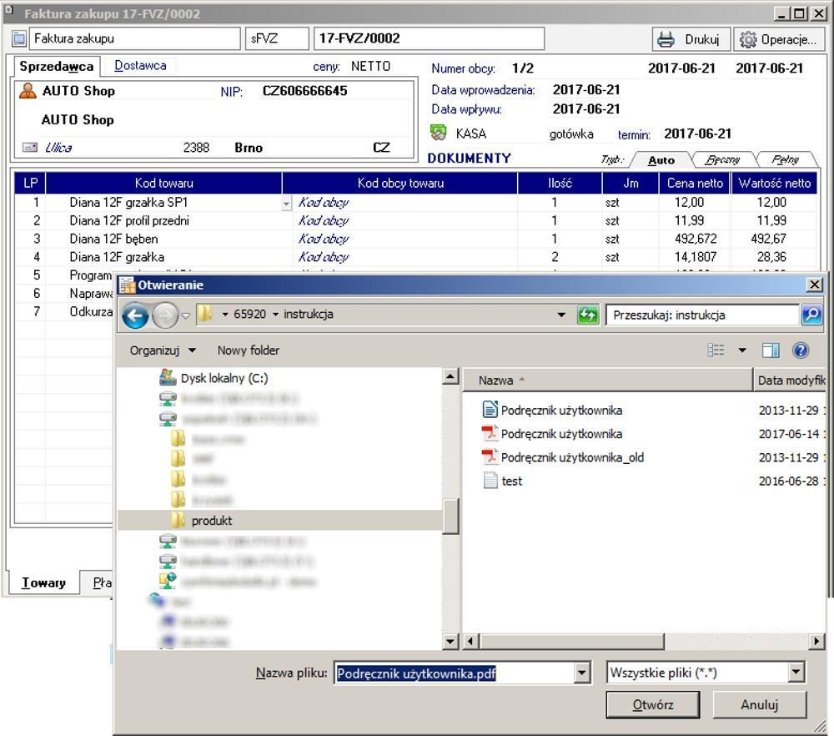This screenshot has height=736, width=834.
Task: Click the Anuluj button
Action: pos(760,704)
